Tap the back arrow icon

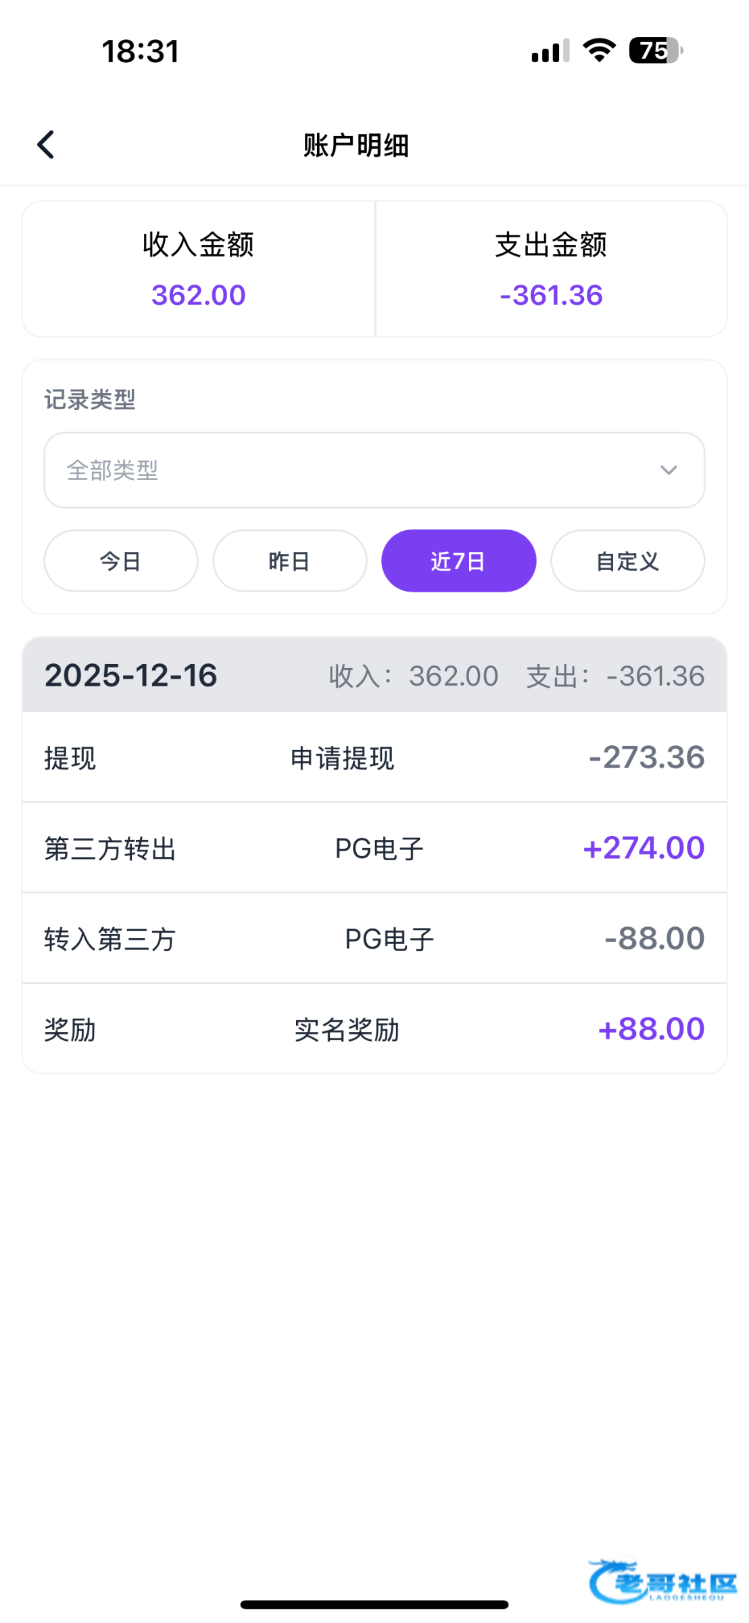46,145
